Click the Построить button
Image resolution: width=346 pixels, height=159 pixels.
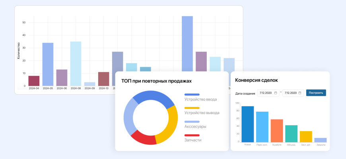click(x=316, y=93)
